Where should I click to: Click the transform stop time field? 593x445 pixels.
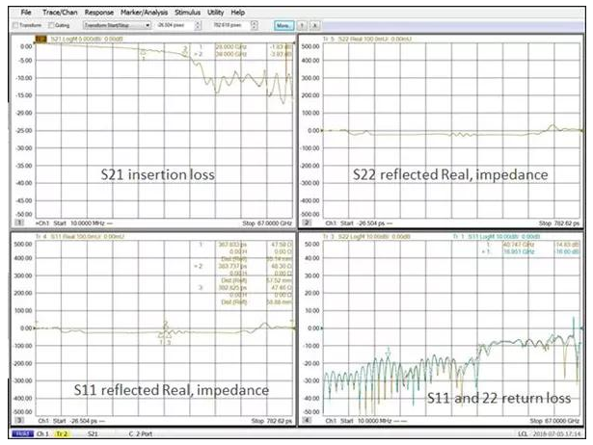(x=230, y=25)
